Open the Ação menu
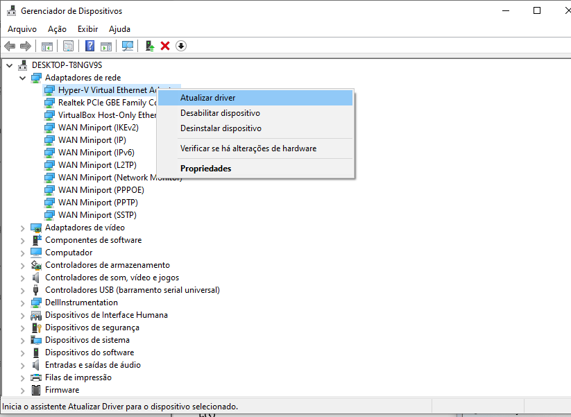 (x=57, y=29)
